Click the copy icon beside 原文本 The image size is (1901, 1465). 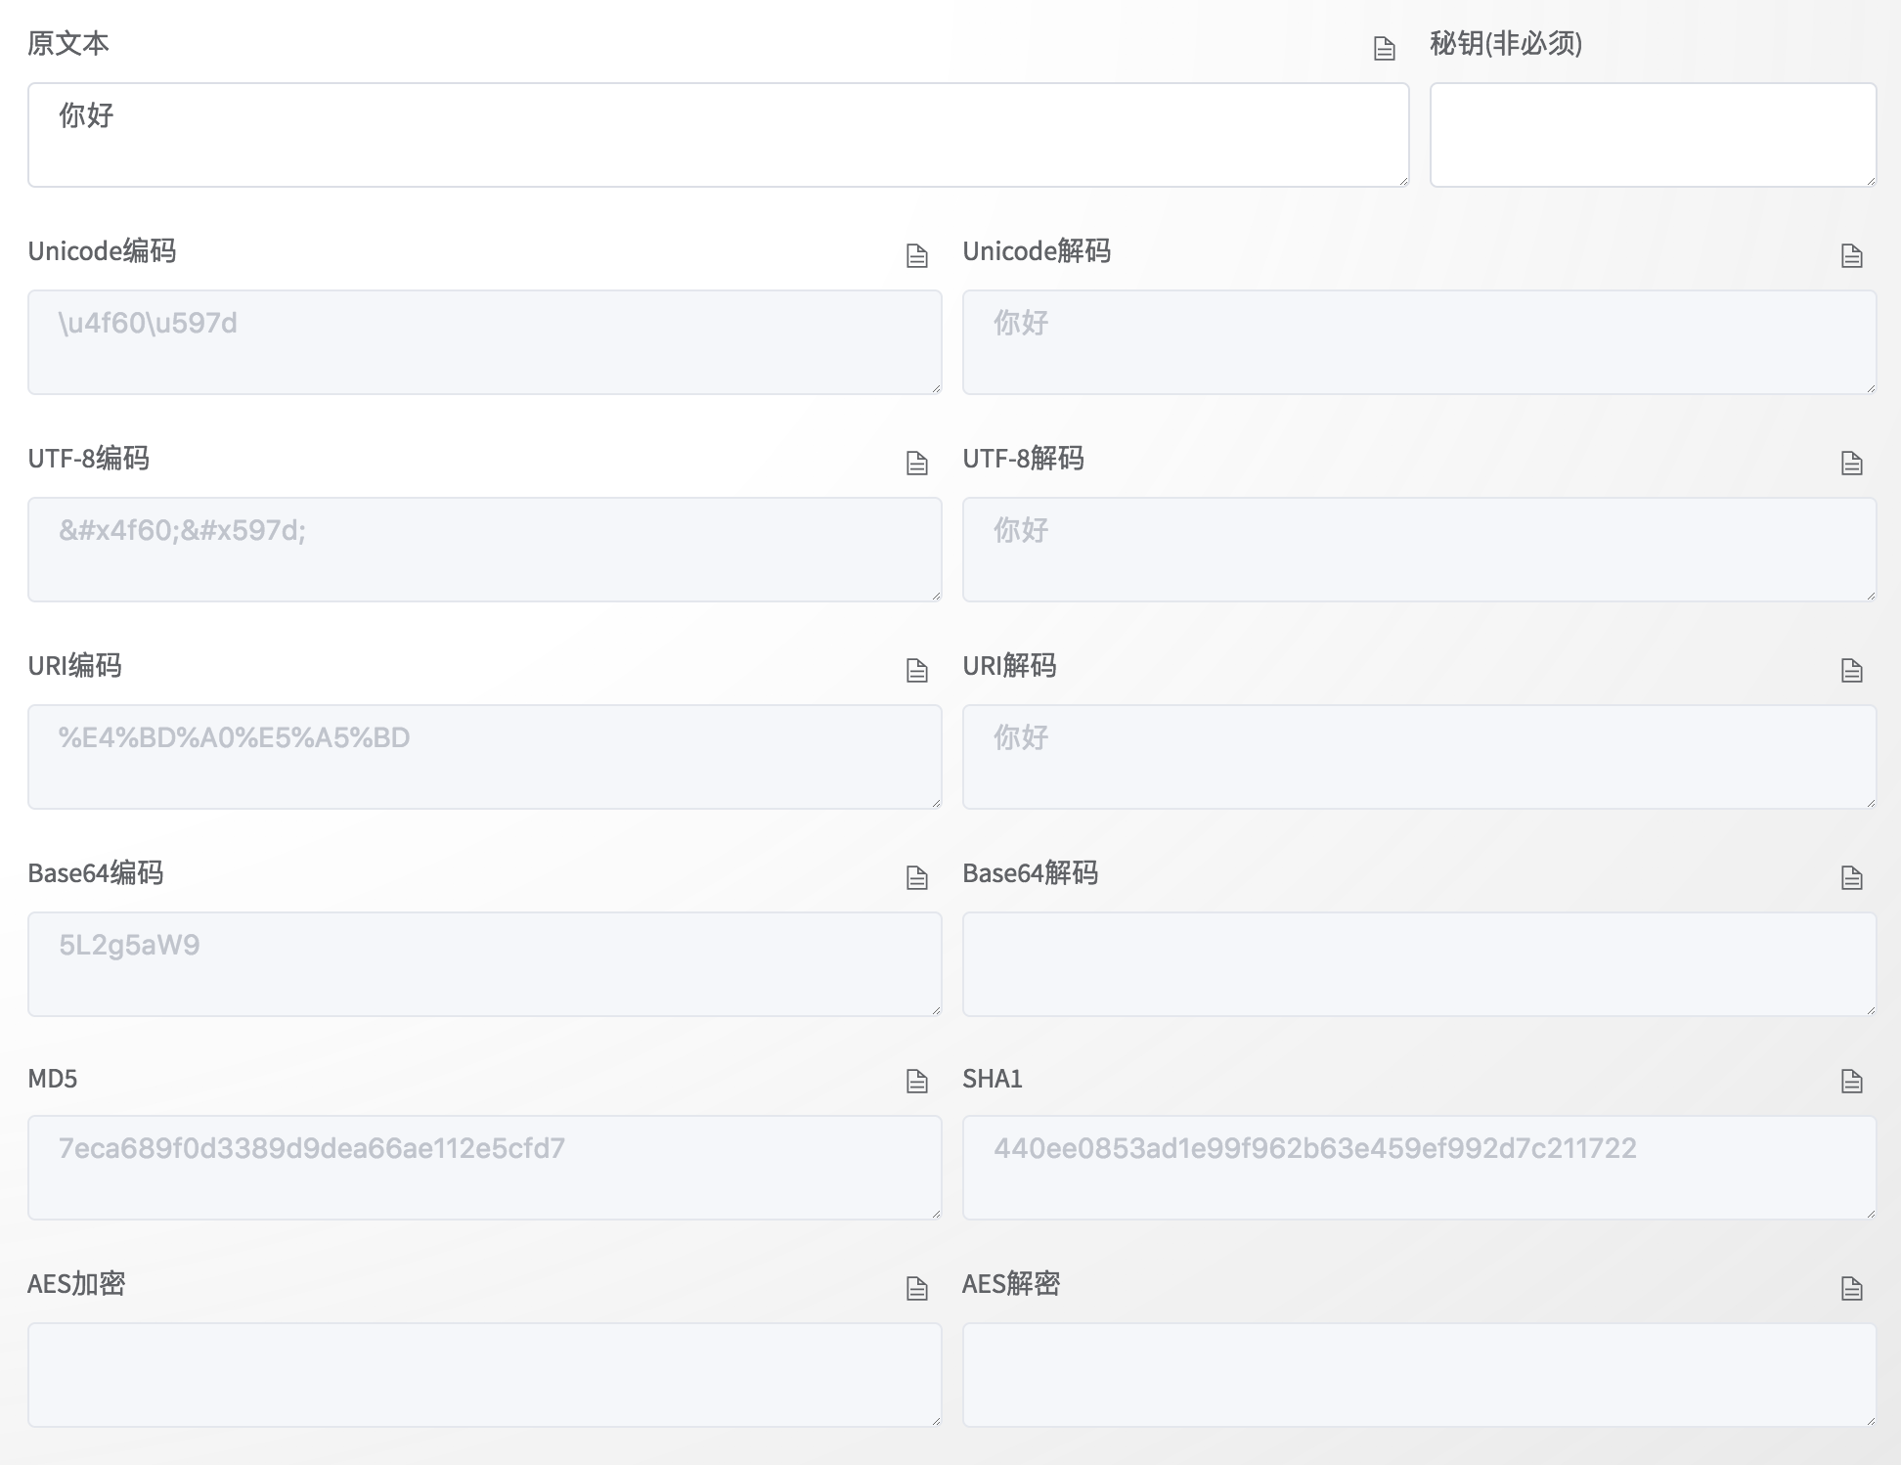(1384, 49)
